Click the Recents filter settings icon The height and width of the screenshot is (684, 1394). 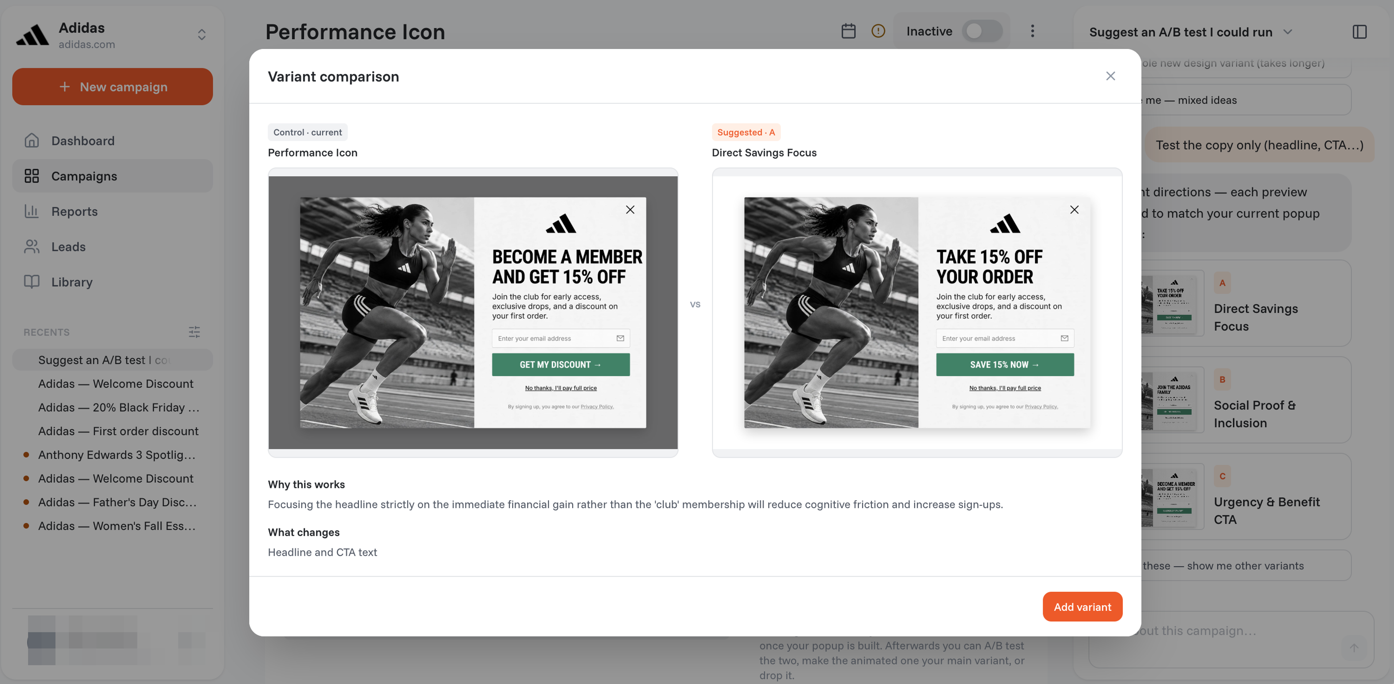point(194,332)
